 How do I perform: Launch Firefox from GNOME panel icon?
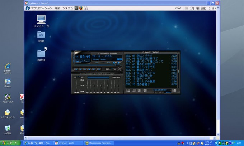(x=81, y=8)
